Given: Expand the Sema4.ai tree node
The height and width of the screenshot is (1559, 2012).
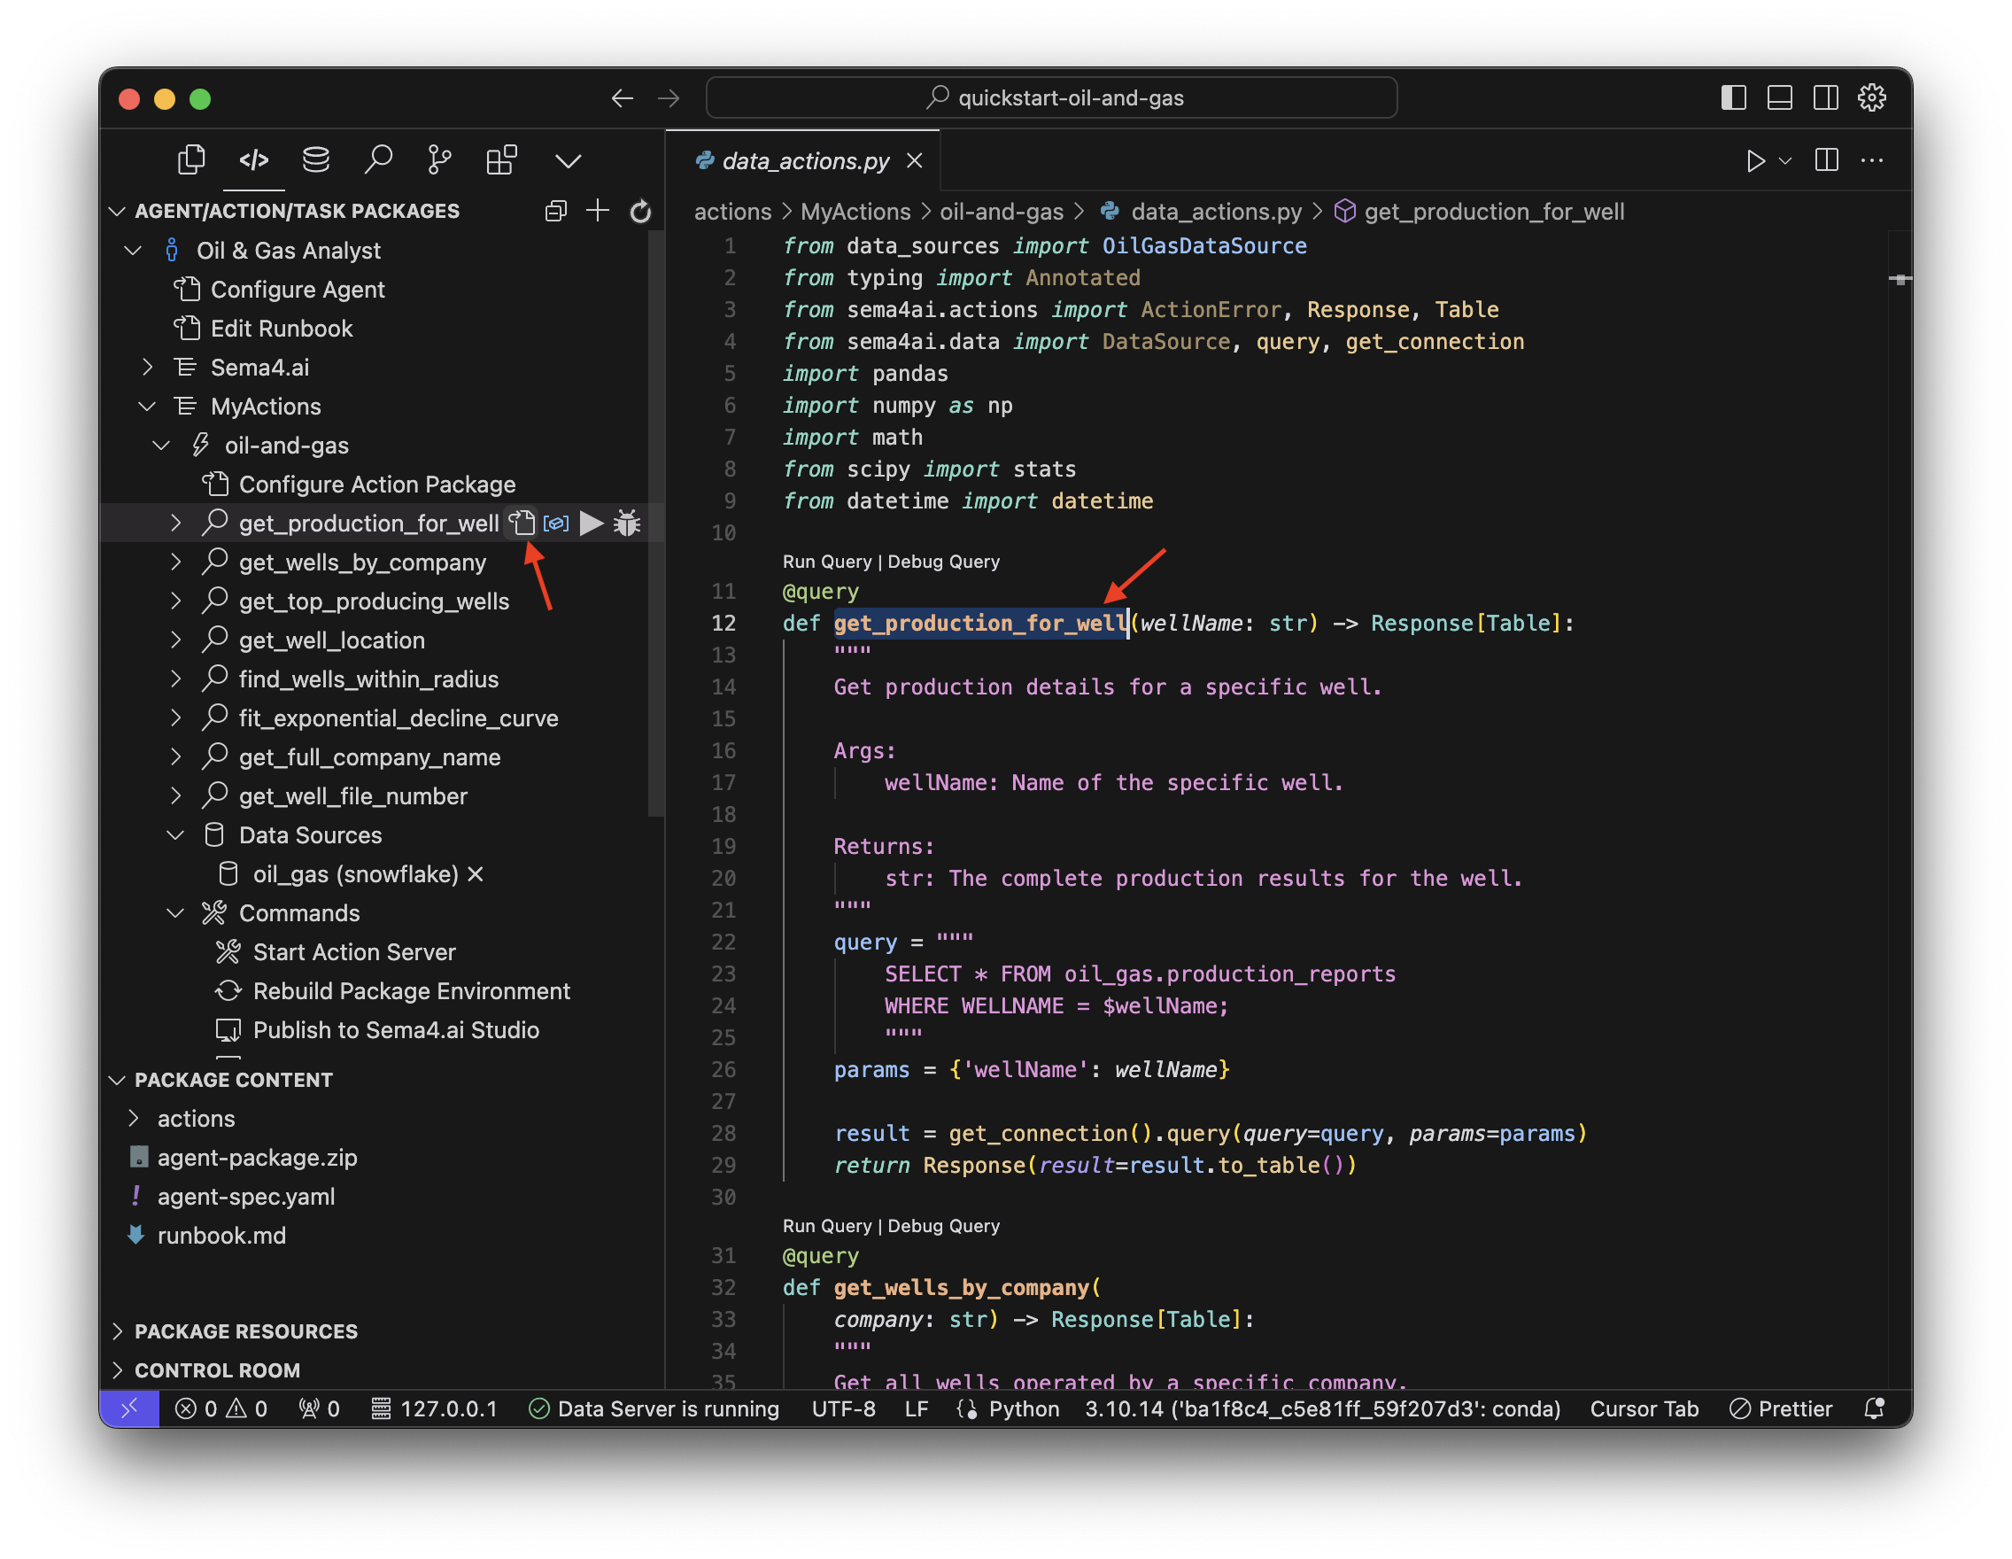Looking at the screenshot, I should click(x=147, y=368).
